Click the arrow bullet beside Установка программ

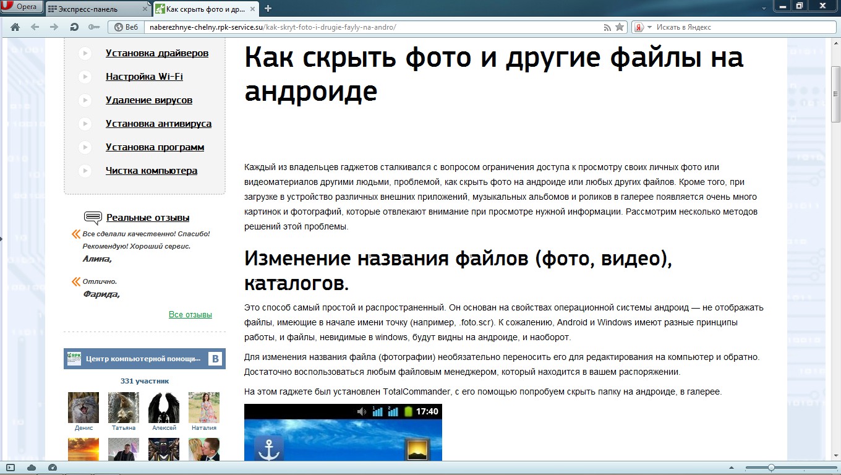[85, 147]
